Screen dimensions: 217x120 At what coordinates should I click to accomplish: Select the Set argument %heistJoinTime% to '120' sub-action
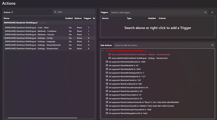coord(125,80)
